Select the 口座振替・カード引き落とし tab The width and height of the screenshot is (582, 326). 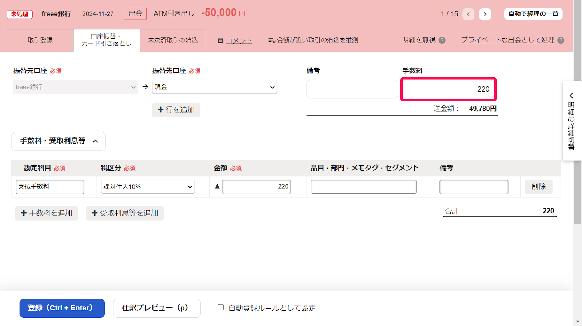(x=107, y=40)
